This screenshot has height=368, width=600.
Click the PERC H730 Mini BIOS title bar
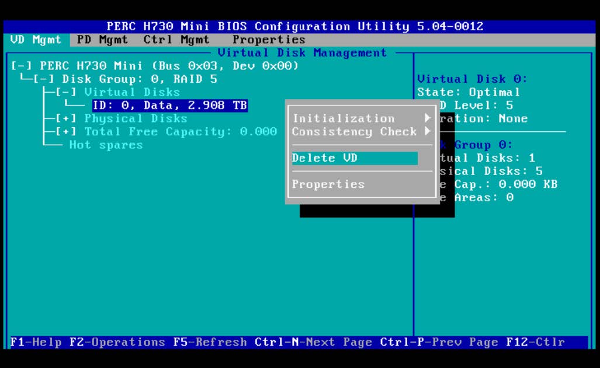click(295, 26)
